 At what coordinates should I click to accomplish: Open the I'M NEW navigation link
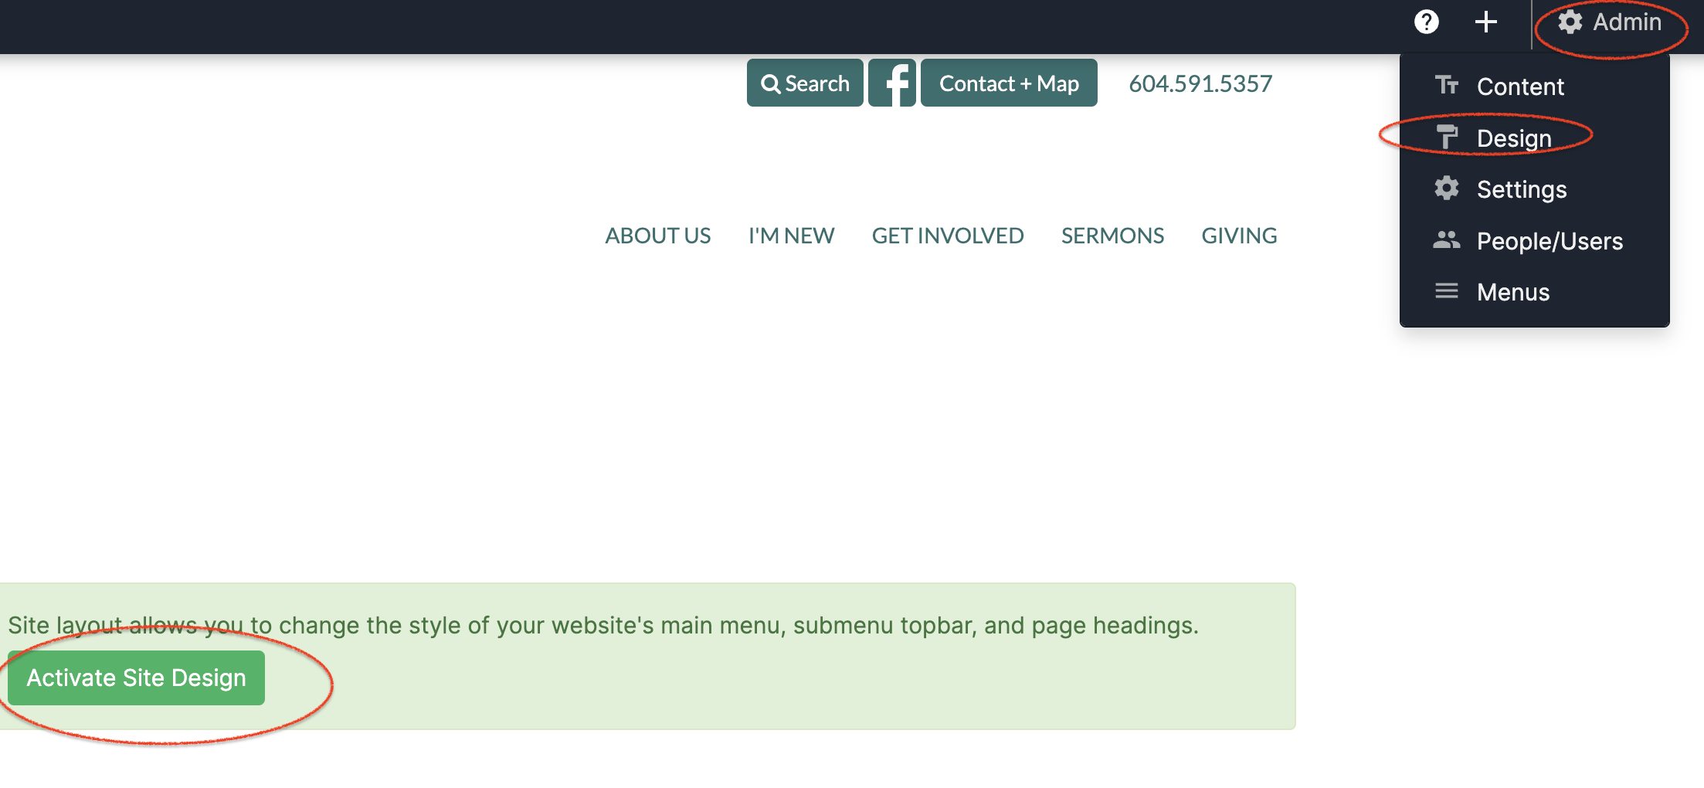point(791,236)
